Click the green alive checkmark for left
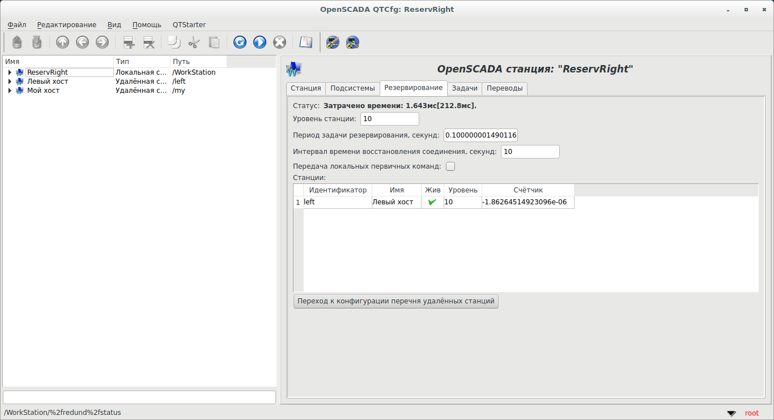 [432, 202]
